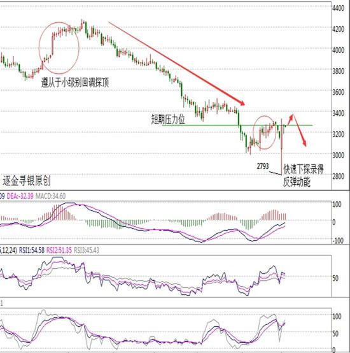This screenshot has height=353, width=350.
Task: Select the 4000 price axis label
Action: click(339, 50)
